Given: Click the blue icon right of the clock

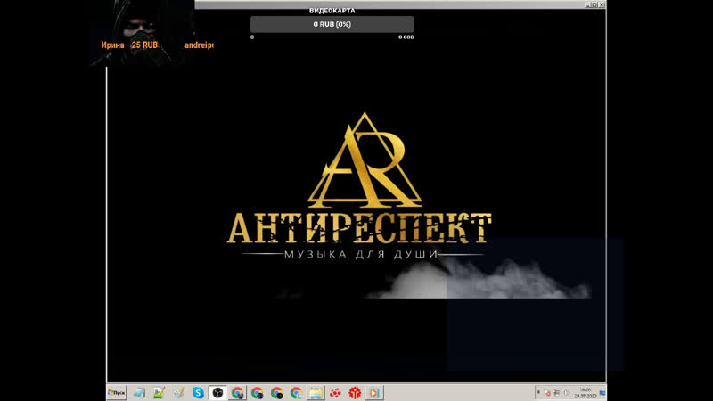Looking at the screenshot, I should (x=602, y=393).
